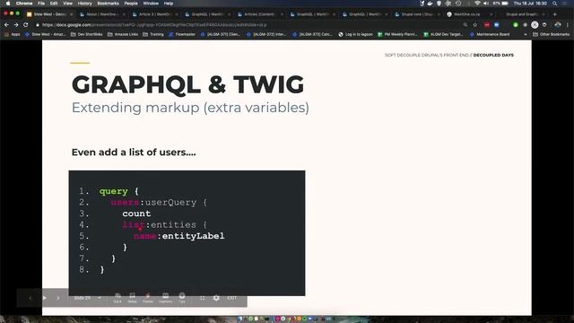Open Wi-Fi status in menu bar
The image size is (574, 323).
click(x=477, y=4)
